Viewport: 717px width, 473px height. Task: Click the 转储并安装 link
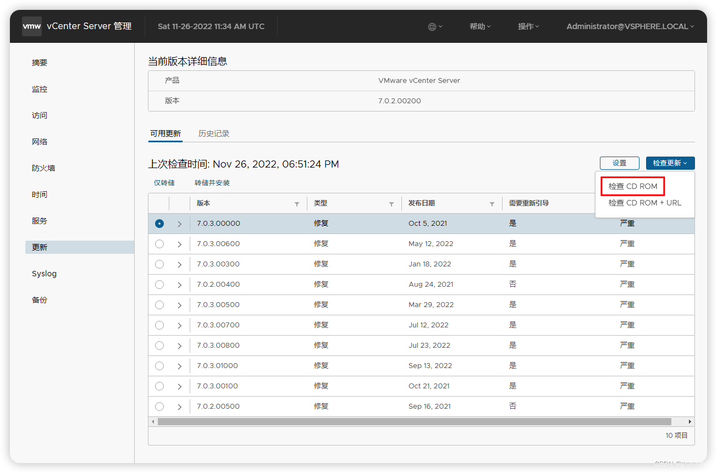click(212, 183)
